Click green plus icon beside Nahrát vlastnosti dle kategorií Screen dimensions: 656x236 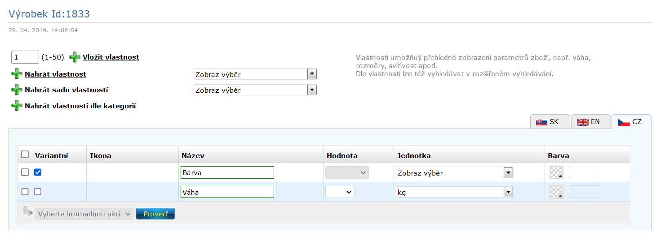pos(17,106)
